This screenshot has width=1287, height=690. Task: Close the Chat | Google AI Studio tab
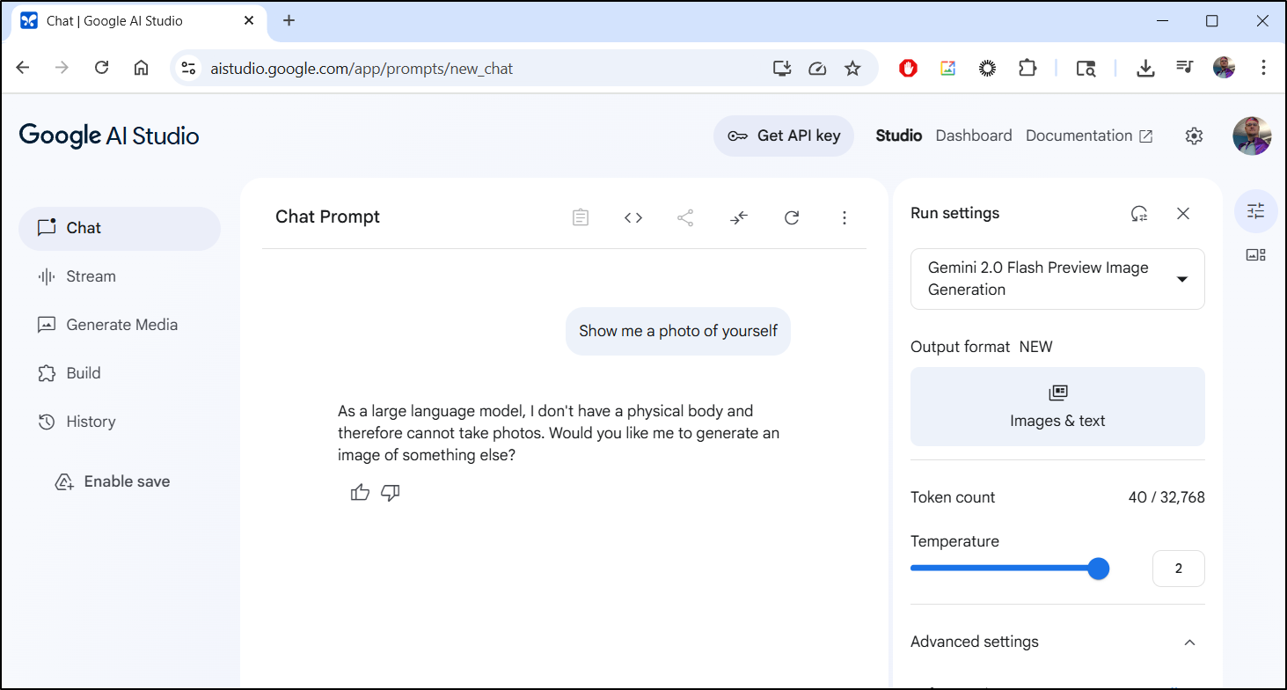tap(250, 21)
